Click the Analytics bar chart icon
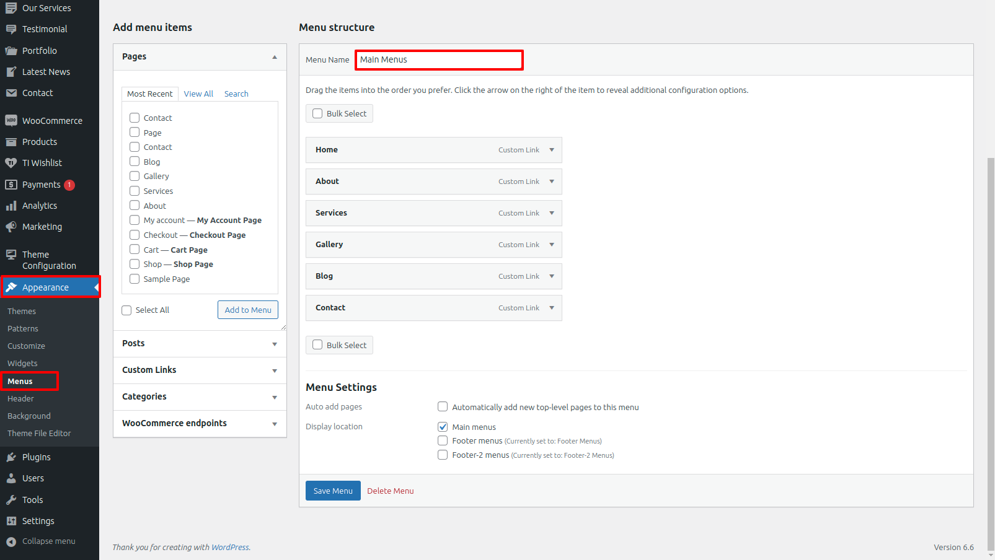The width and height of the screenshot is (995, 560). click(11, 206)
